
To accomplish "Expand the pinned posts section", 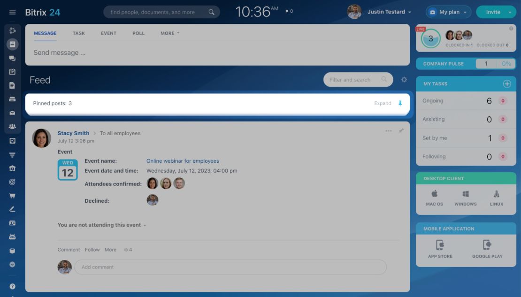I will click(383, 103).
